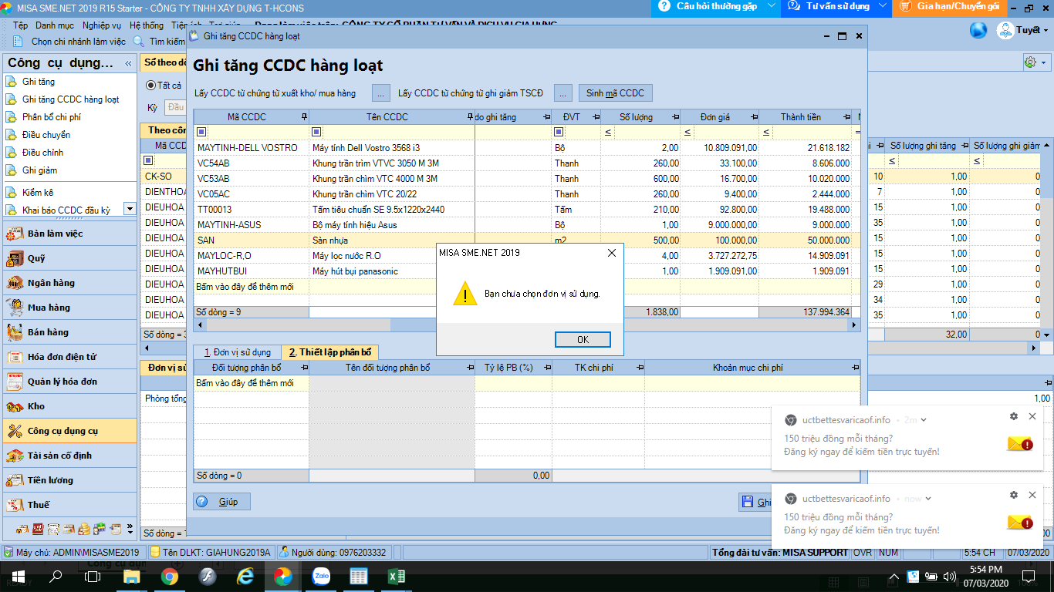Select Công cụ dụng cụ module
This screenshot has height=592, width=1054.
69,431
